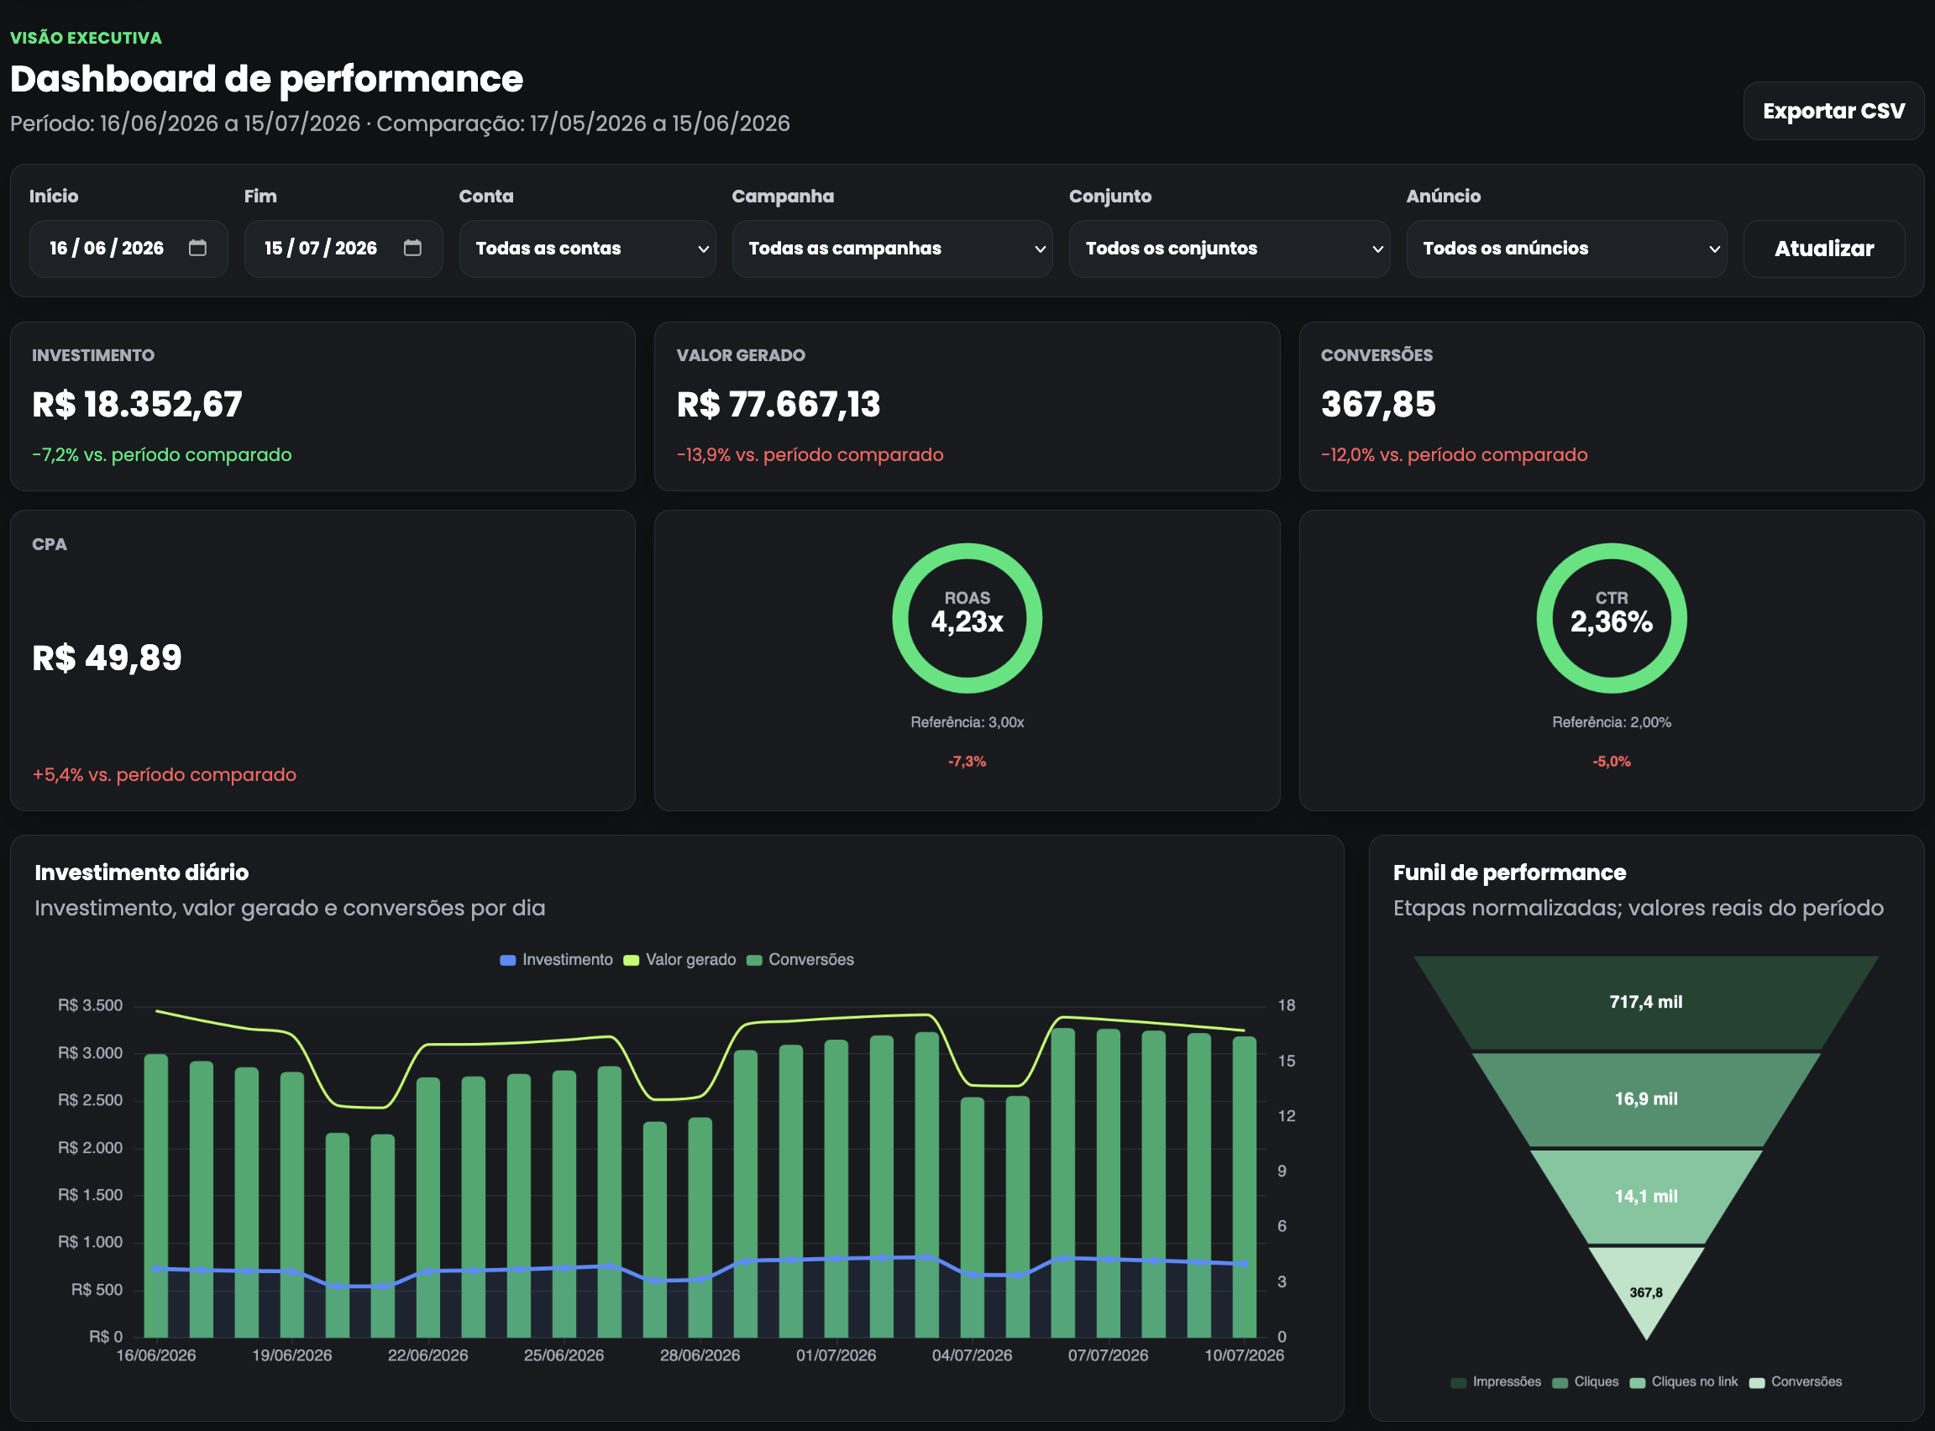Click the Investimento value R$ 18.352,67
1935x1431 pixels.
(137, 405)
